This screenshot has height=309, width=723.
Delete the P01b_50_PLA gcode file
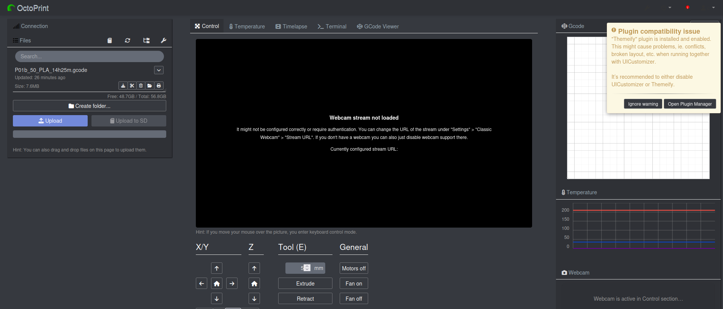coord(141,86)
